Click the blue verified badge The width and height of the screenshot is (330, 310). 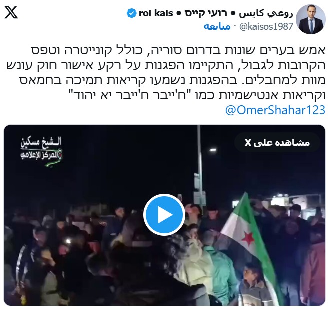132,13
